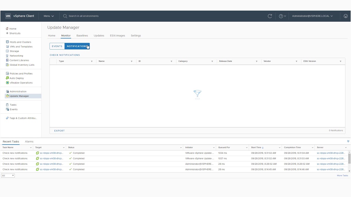Click the VMs and Templates icon

7,47
